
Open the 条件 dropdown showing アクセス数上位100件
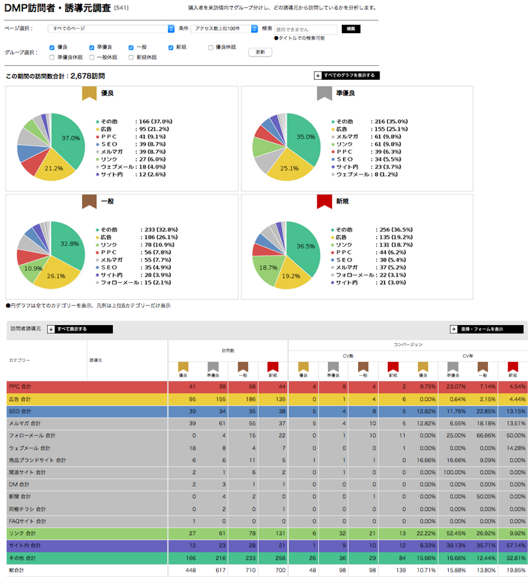[224, 29]
